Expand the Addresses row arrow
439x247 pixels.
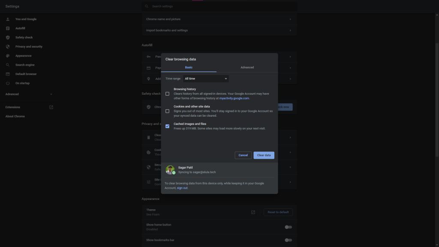pyautogui.click(x=290, y=79)
